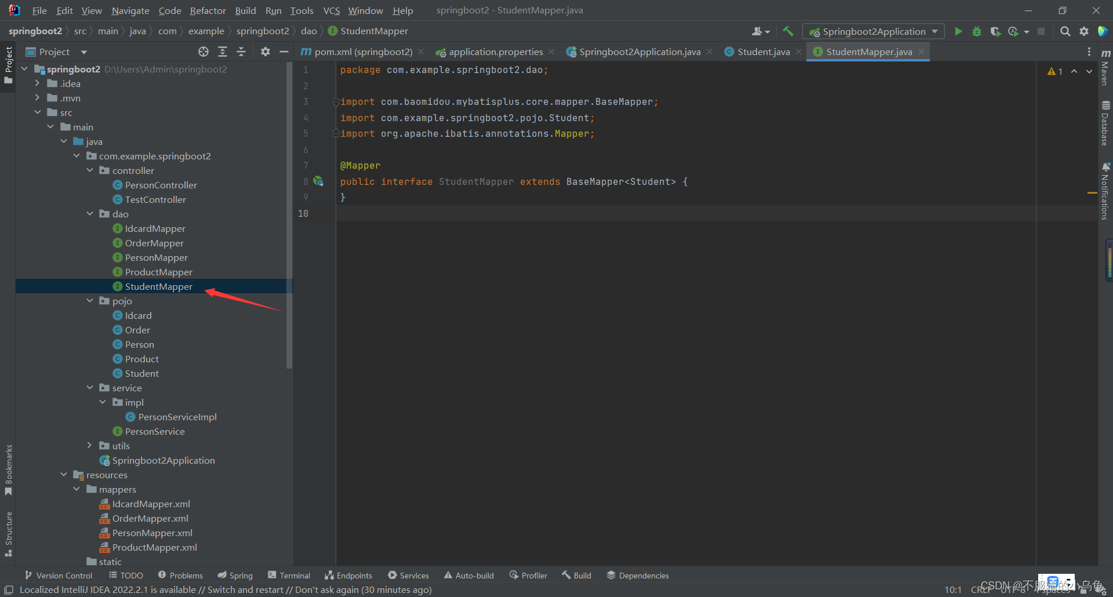This screenshot has height=597, width=1113.
Task: Click the Project tree vertical scrollbar
Action: coord(289,214)
